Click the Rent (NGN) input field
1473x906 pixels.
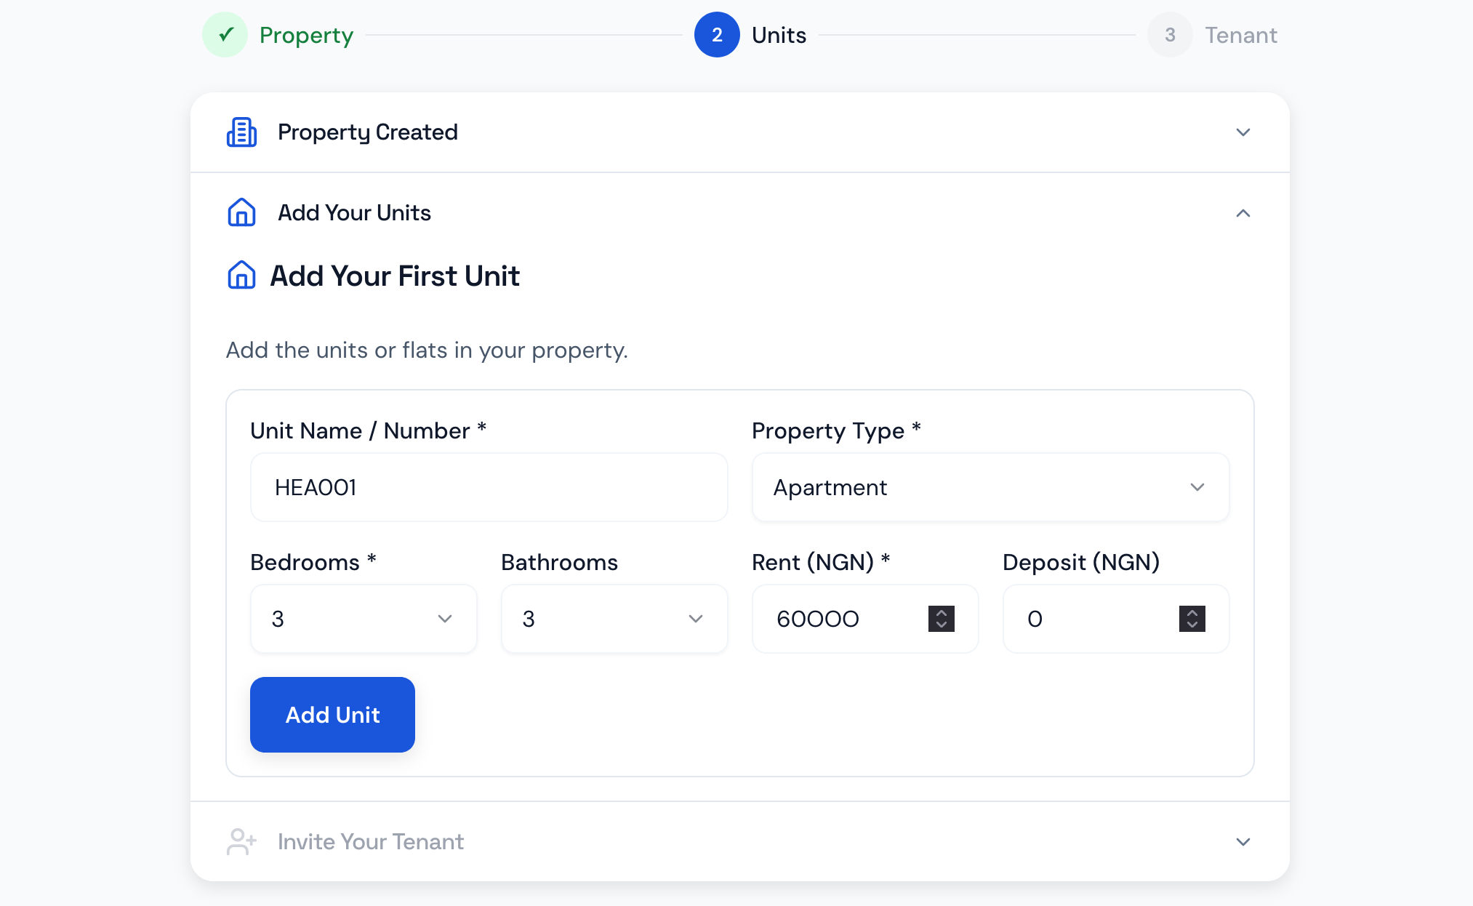[865, 619]
